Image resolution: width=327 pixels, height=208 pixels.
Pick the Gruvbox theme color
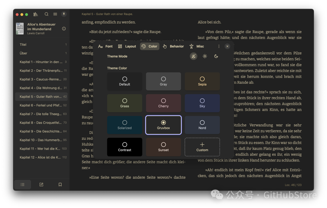point(163,125)
